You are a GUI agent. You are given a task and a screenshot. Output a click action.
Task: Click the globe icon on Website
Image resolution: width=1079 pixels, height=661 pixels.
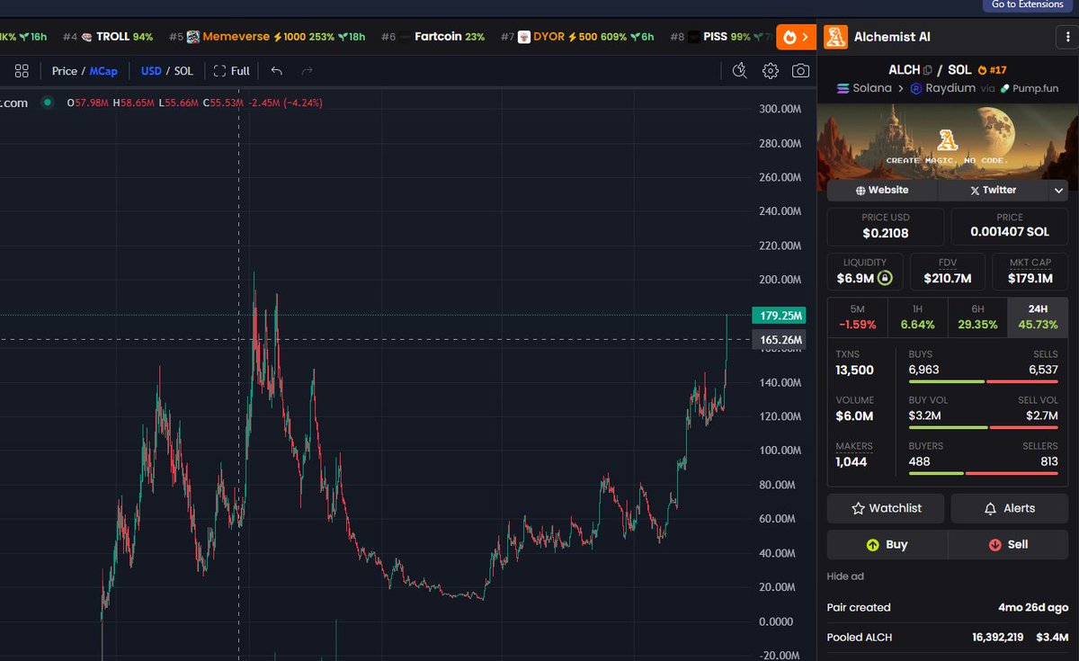861,191
